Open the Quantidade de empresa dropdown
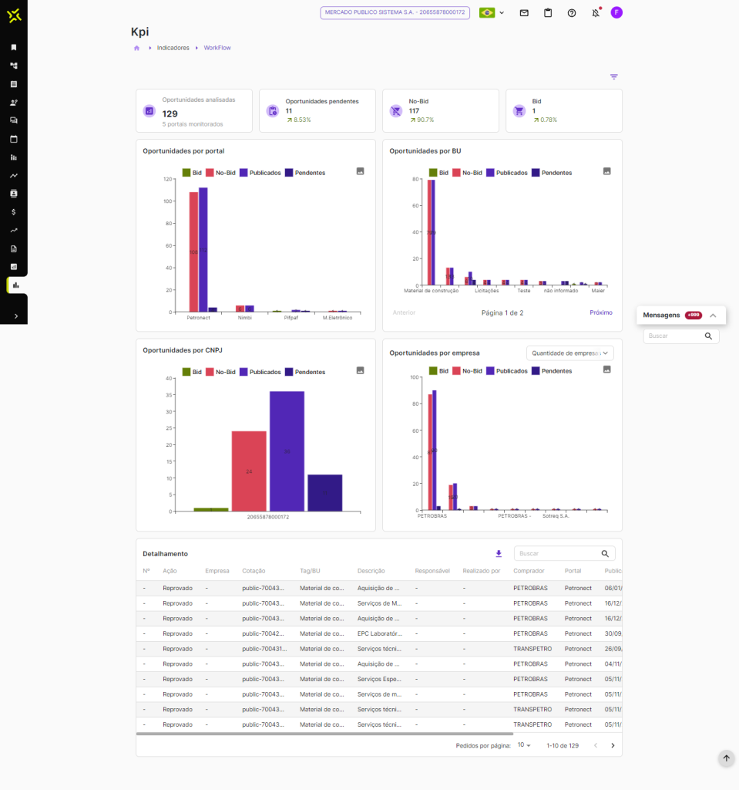 tap(569, 353)
